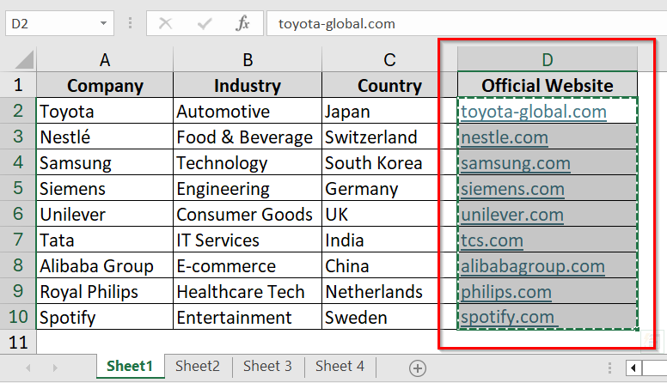Expand the Name Box dropdown arrow
Image resolution: width=667 pixels, height=383 pixels.
click(103, 23)
